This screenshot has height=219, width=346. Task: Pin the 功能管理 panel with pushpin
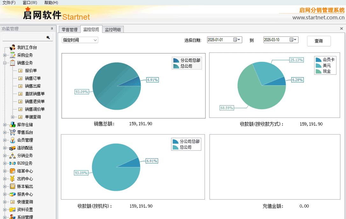pyautogui.click(x=52, y=29)
